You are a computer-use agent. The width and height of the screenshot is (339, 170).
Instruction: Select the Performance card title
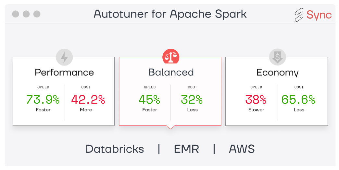point(64,73)
